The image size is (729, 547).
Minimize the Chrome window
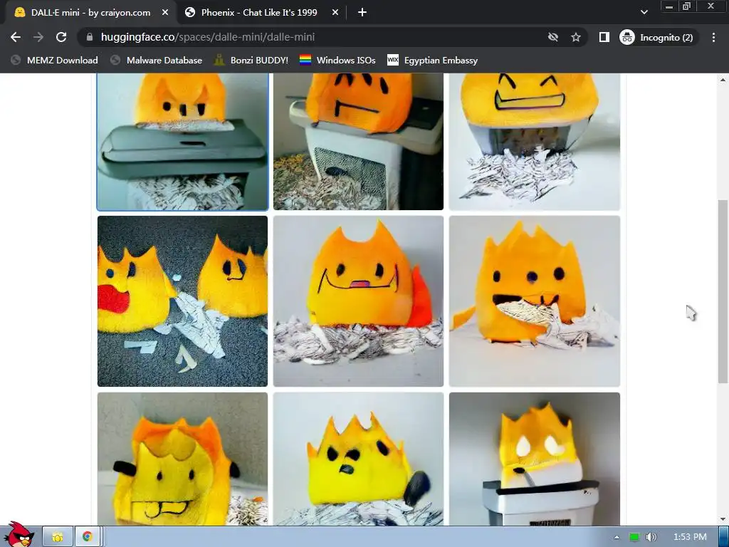pyautogui.click(x=669, y=6)
